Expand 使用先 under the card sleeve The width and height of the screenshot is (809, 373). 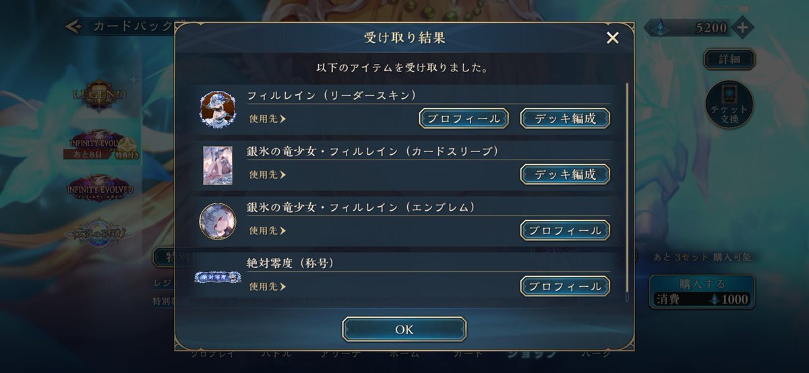tap(268, 174)
